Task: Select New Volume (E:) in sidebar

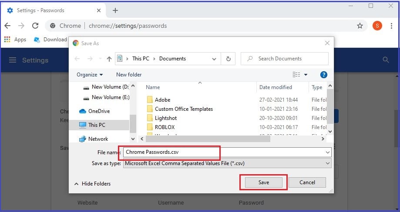Action: coord(106,97)
